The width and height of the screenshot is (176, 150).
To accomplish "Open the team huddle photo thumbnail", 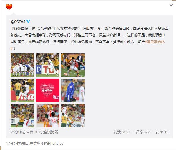I will (22, 65).
